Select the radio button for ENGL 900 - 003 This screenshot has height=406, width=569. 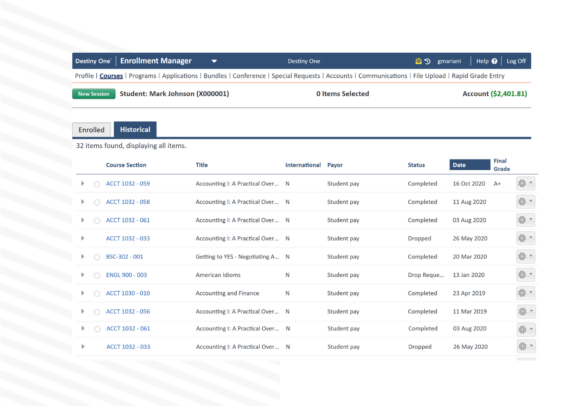(97, 275)
